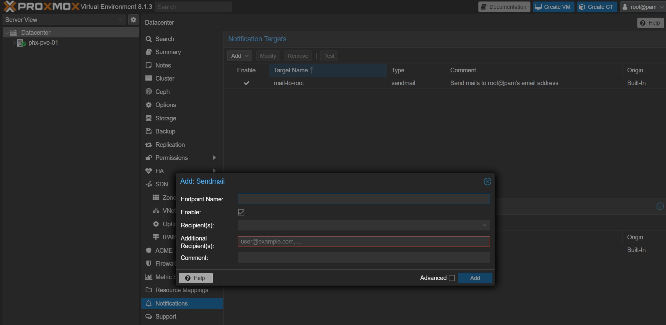Image resolution: width=666 pixels, height=325 pixels.
Task: Open the Recipient(s) dropdown list
Action: pos(484,225)
